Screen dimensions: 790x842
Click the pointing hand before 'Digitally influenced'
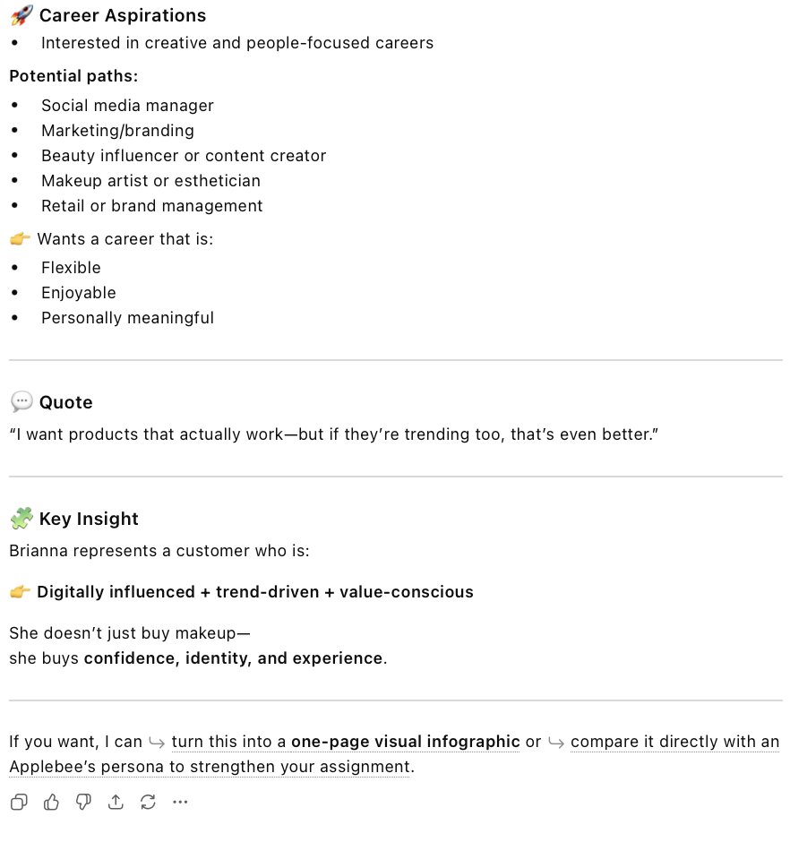click(20, 592)
